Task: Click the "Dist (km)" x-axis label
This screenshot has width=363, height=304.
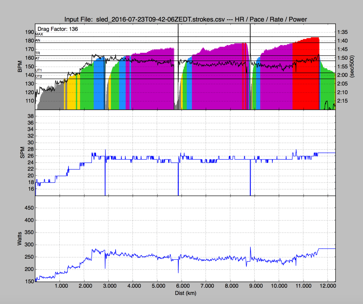Action: [x=185, y=293]
